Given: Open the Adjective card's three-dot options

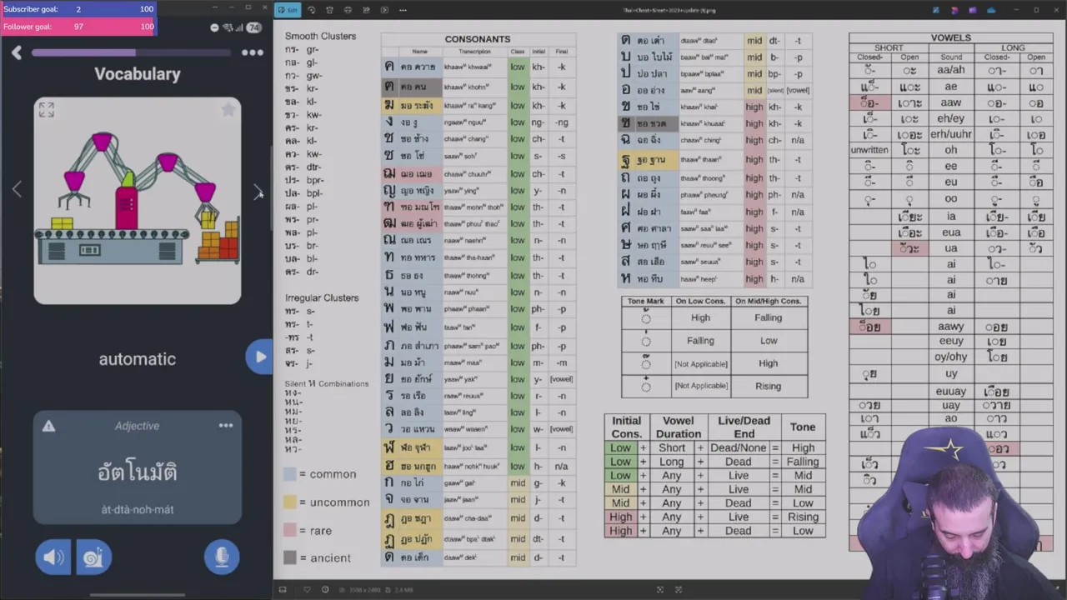Looking at the screenshot, I should [x=226, y=426].
